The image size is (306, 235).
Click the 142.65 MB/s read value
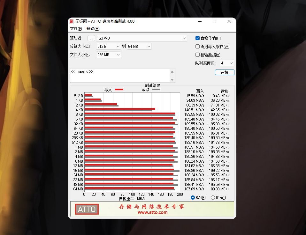[x=219, y=110]
